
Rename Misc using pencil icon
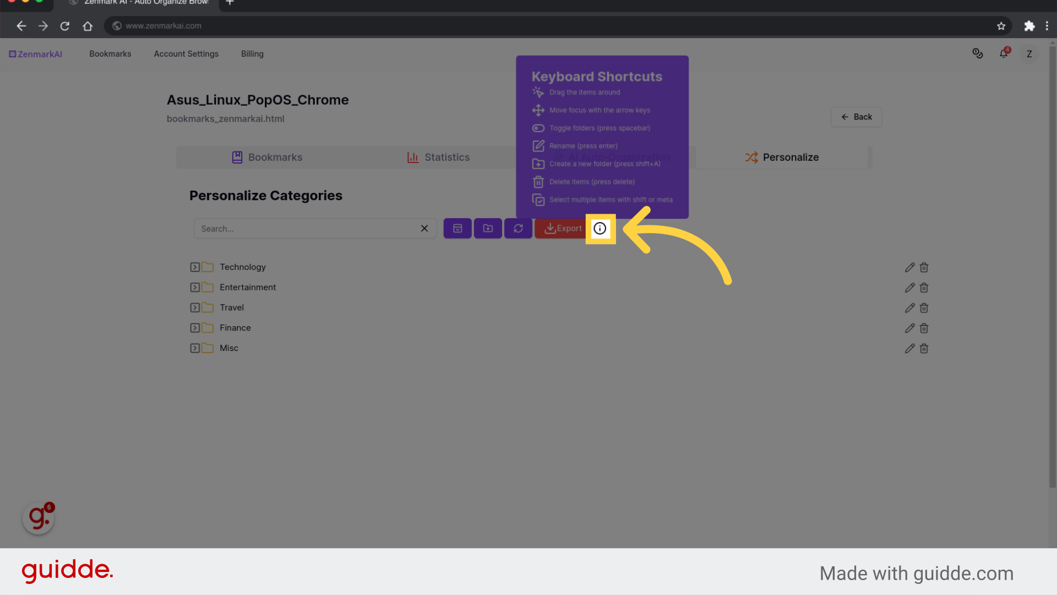(x=909, y=349)
